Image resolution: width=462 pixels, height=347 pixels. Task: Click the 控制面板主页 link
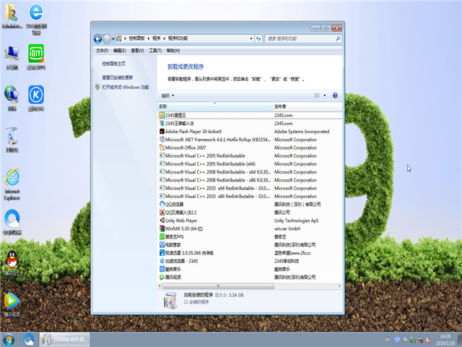(114, 64)
